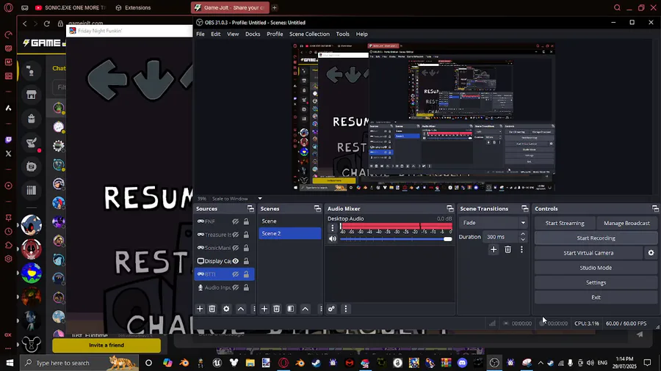Undock the Scene Transitions panel
The width and height of the screenshot is (661, 371).
coord(525,209)
